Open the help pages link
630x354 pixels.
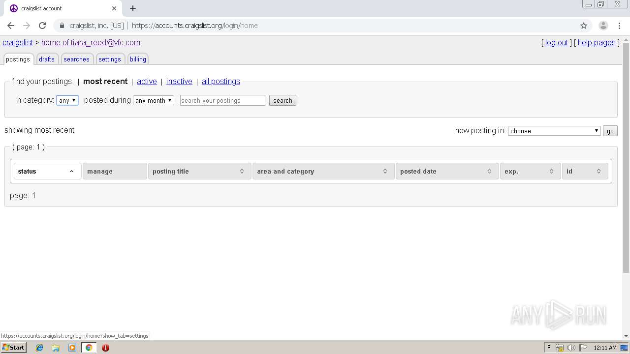pyautogui.click(x=597, y=42)
